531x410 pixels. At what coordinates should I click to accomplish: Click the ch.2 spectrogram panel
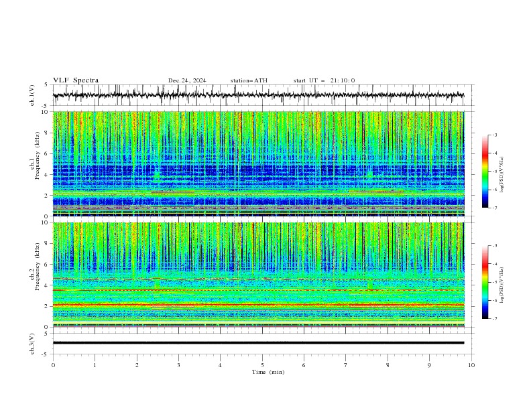point(258,275)
